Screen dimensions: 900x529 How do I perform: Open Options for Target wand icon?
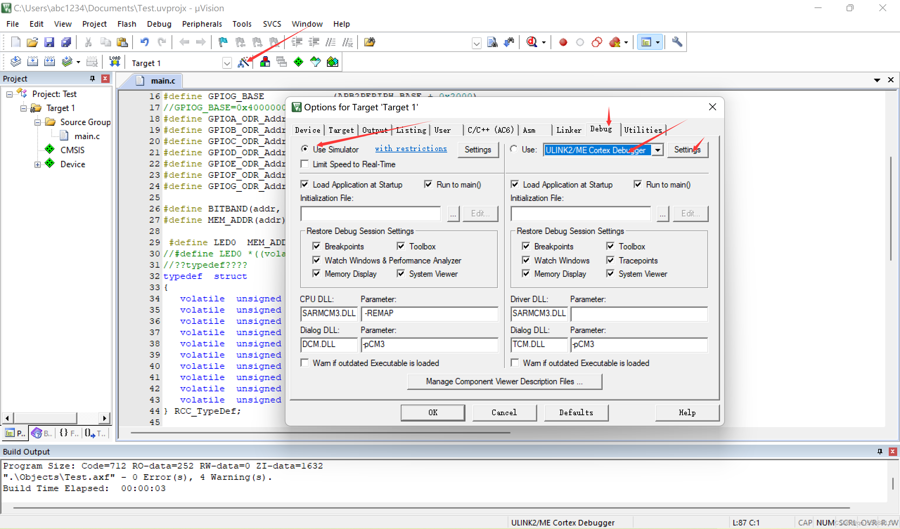coord(244,62)
